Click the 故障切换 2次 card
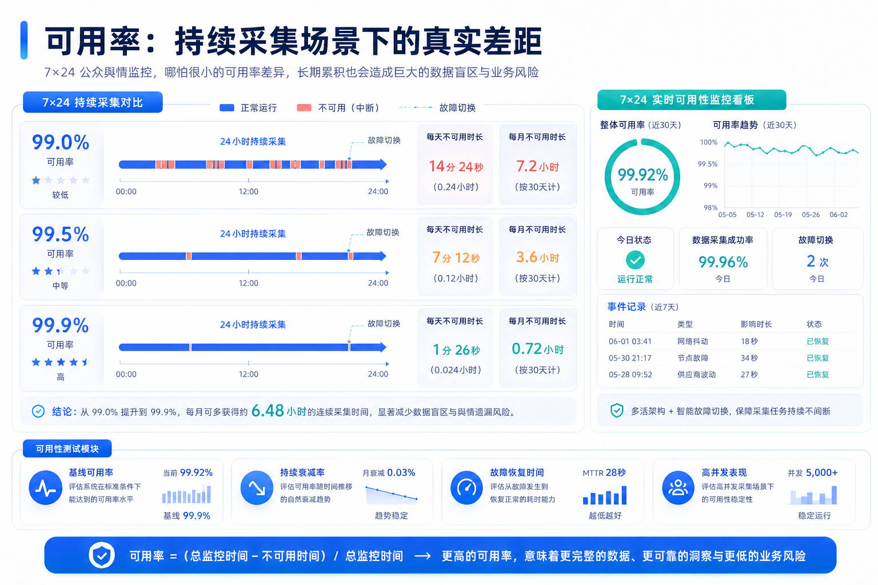The width and height of the screenshot is (878, 585). (x=817, y=259)
